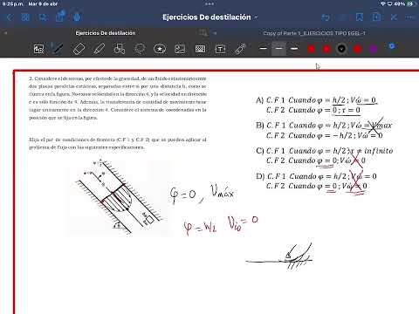Image resolution: width=419 pixels, height=314 pixels.
Task: Tap the handwritten Vmáx note
Action: 223,192
